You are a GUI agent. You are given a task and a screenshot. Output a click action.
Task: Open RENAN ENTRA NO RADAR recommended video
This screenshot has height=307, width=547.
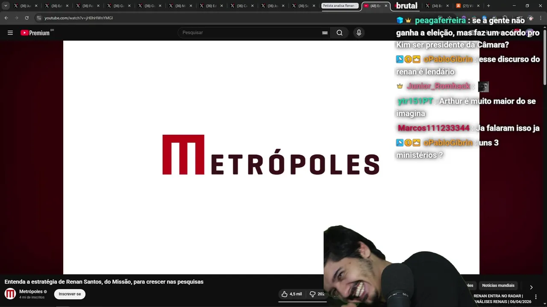(x=502, y=298)
